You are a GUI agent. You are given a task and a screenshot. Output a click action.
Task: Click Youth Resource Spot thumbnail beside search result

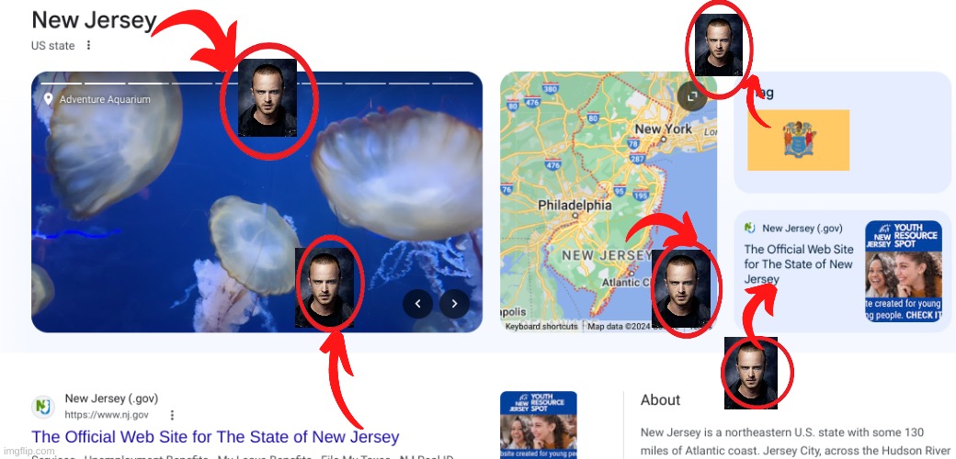click(x=539, y=425)
